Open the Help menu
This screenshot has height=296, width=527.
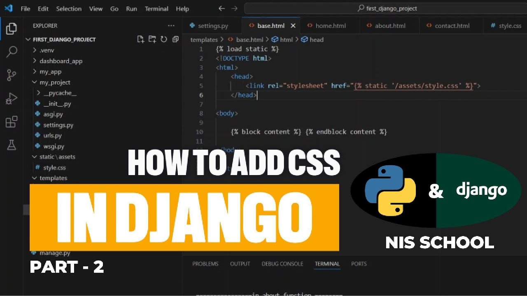(182, 9)
